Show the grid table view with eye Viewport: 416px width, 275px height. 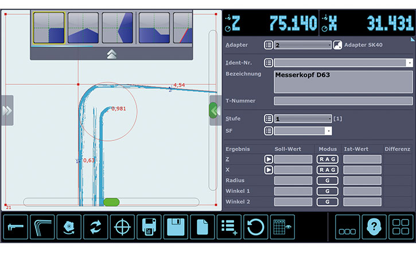[x=282, y=227]
